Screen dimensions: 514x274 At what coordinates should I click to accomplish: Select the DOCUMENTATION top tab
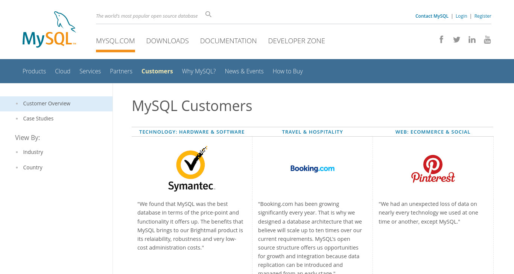(x=228, y=41)
